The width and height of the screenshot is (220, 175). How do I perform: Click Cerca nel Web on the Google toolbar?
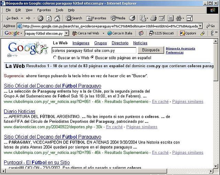tap(86, 33)
